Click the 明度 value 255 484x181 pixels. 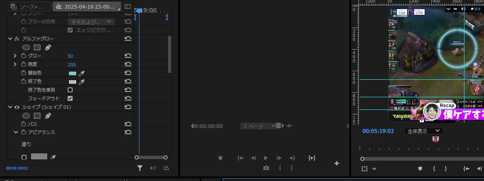pos(72,65)
